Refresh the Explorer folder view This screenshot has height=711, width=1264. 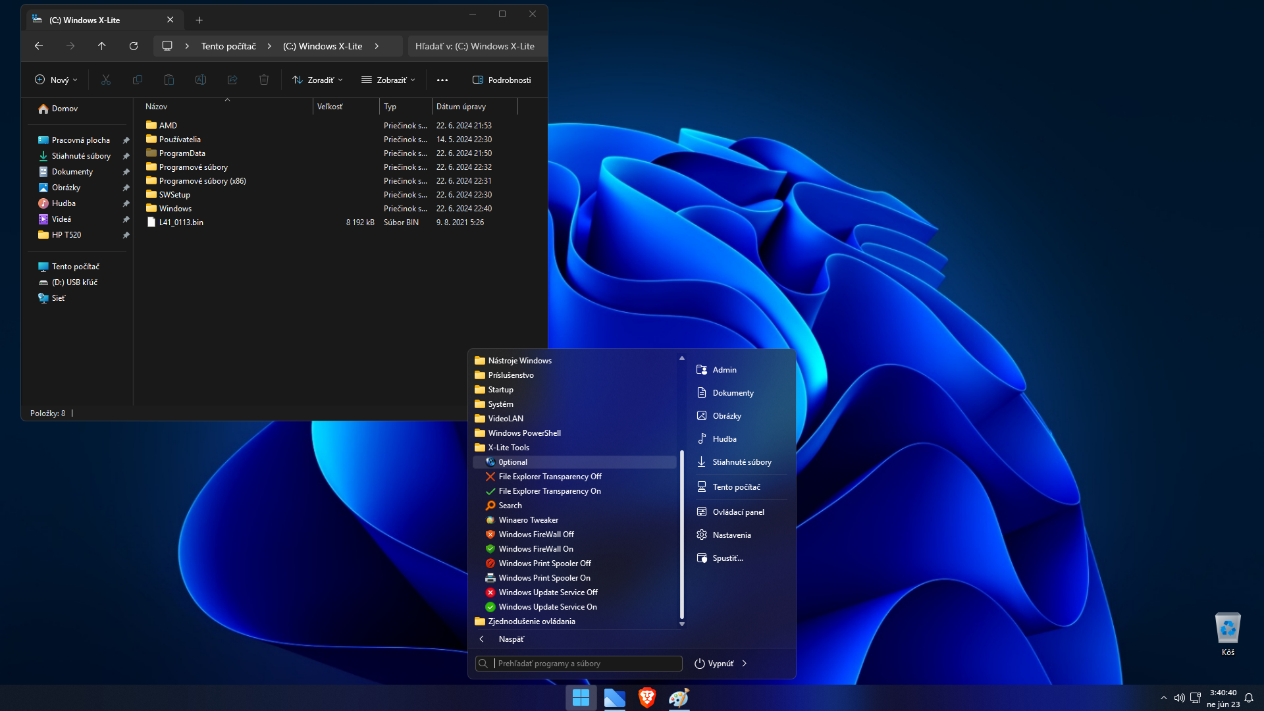point(134,46)
